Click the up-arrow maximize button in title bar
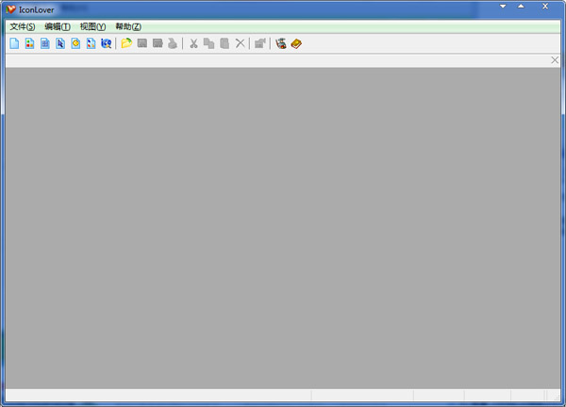The width and height of the screenshot is (566, 407). coord(521,7)
